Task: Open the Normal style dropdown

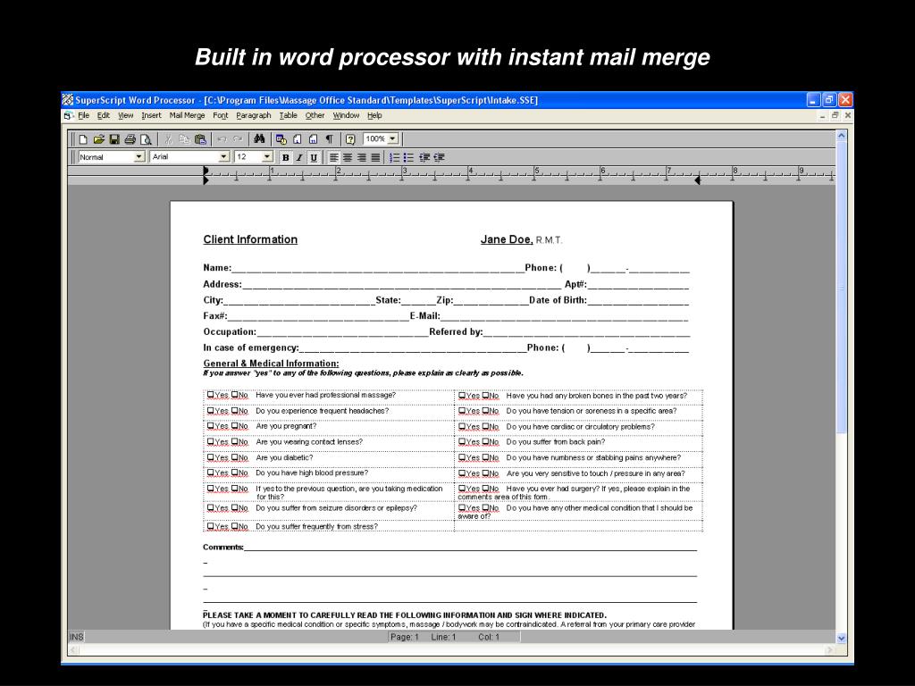Action: click(x=139, y=157)
